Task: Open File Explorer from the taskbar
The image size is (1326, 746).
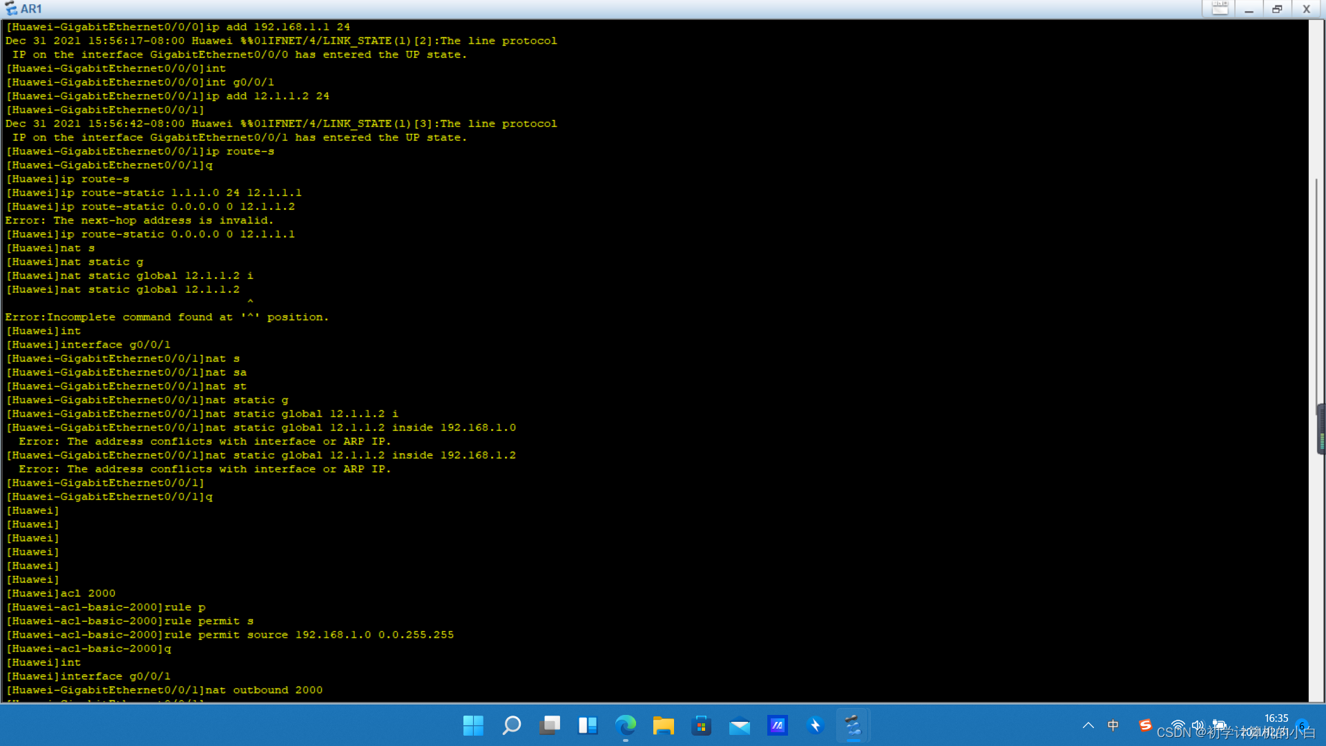Action: coord(664,726)
